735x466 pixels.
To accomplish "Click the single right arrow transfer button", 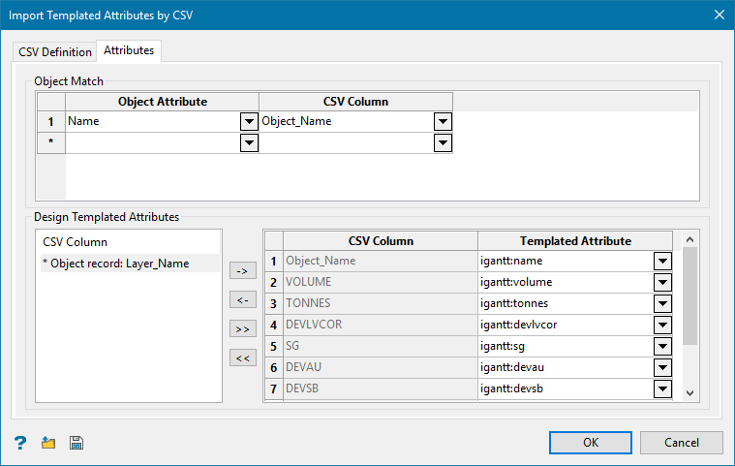I will [242, 271].
